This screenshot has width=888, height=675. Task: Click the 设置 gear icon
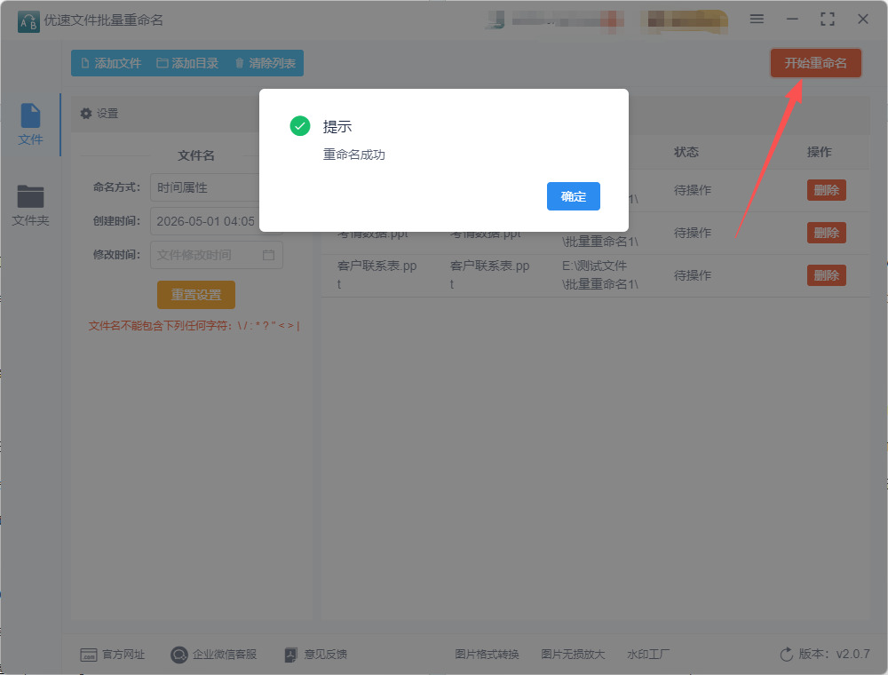point(85,114)
